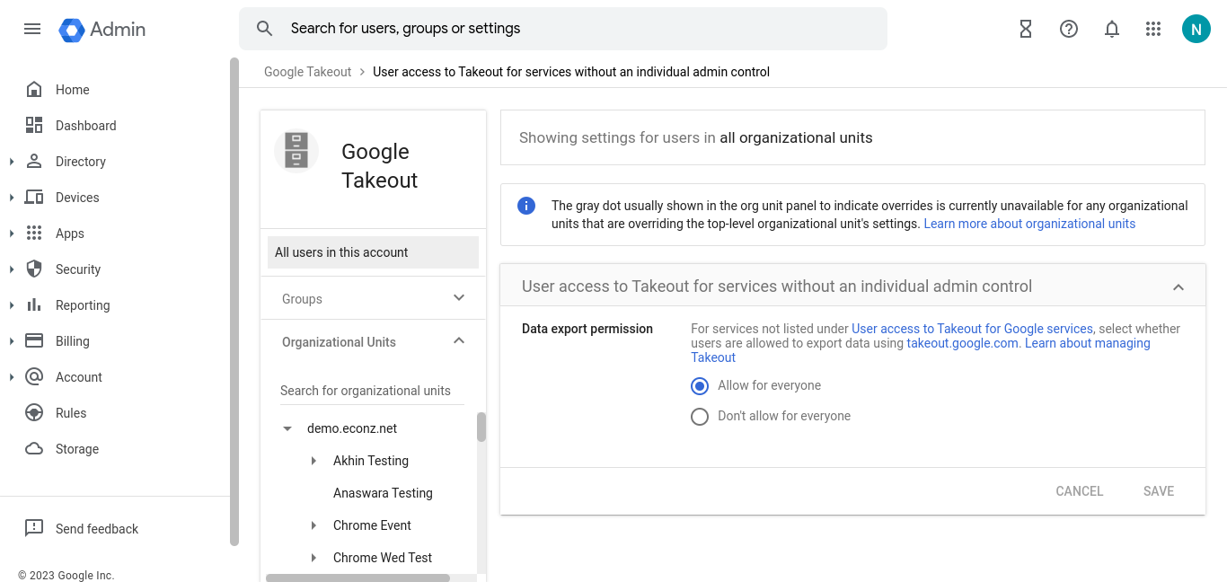The width and height of the screenshot is (1227, 582).
Task: Open the help question mark icon
Action: (x=1069, y=29)
